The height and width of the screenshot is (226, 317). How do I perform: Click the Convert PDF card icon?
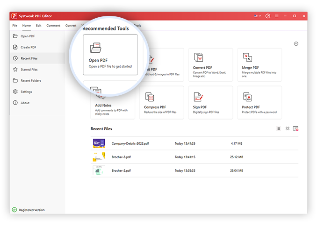coord(199,57)
